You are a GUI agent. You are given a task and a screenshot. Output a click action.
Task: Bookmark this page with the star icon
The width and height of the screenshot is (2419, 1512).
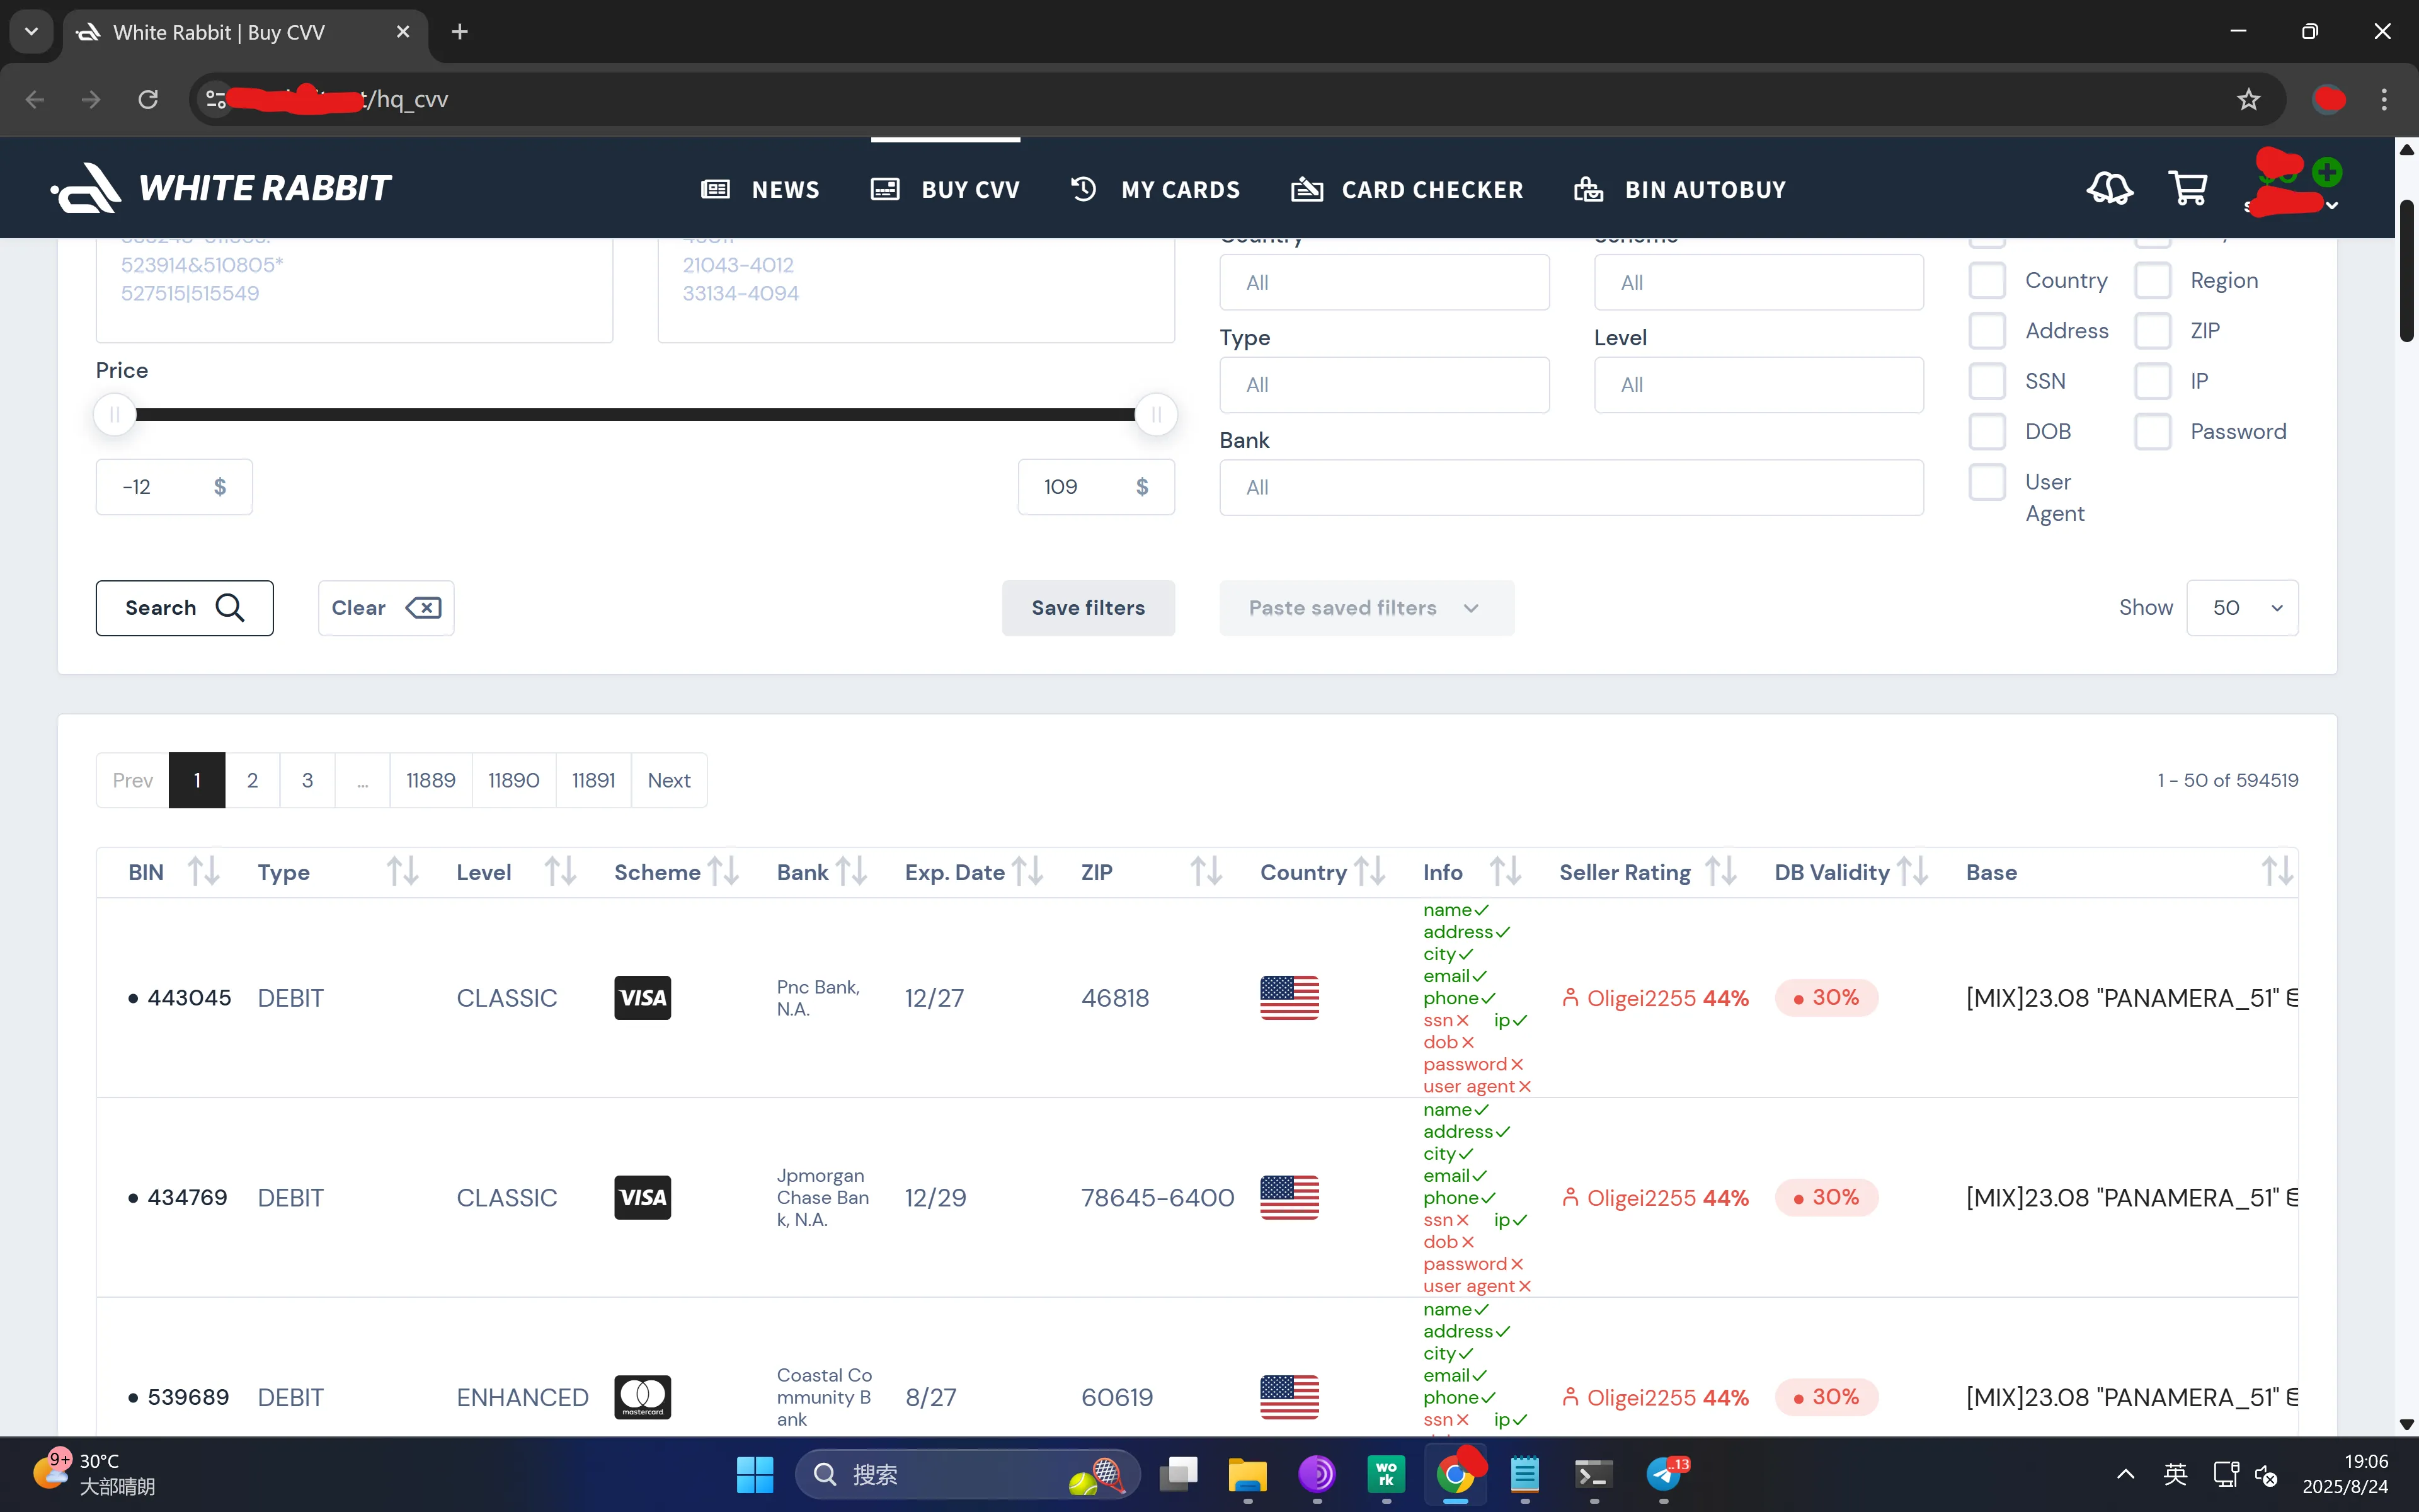tap(2248, 99)
